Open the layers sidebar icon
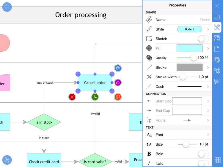Image resolution: width=223 pixels, height=167 pixels. 217,16
